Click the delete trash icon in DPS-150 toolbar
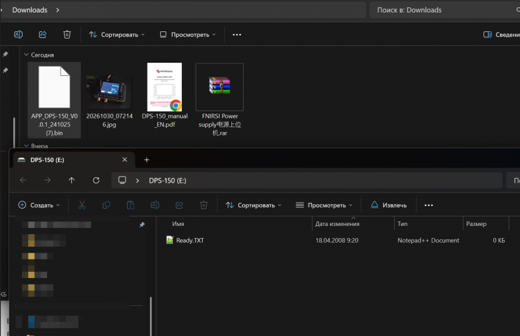Image resolution: width=520 pixels, height=336 pixels. (x=203, y=205)
